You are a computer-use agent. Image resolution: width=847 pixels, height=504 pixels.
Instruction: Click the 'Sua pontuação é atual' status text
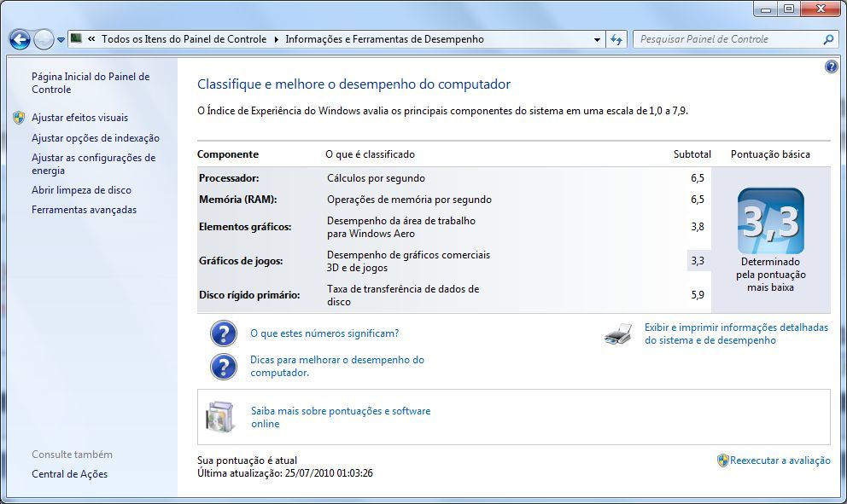click(248, 461)
